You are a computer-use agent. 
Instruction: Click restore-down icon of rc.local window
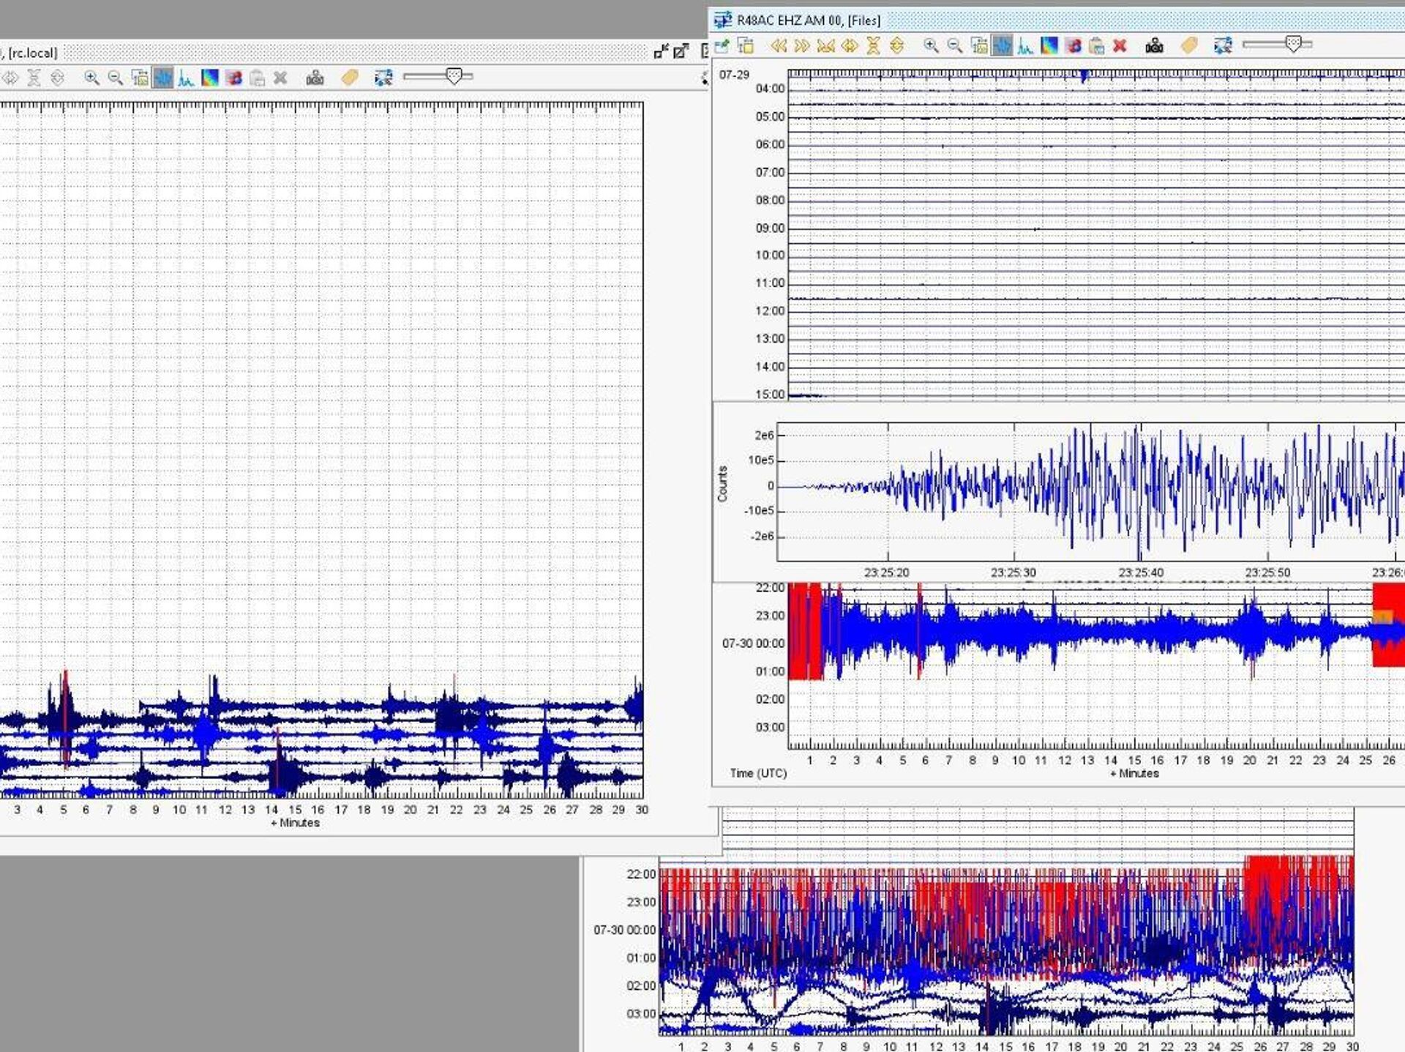click(661, 51)
